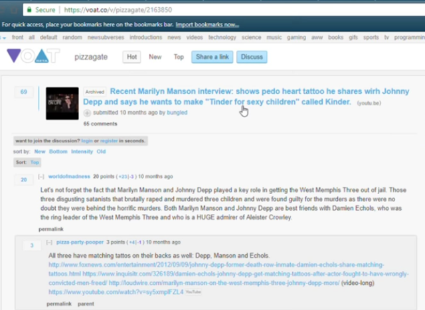The height and width of the screenshot is (310, 425).
Task: Open the technology subverse
Action: [222, 37]
